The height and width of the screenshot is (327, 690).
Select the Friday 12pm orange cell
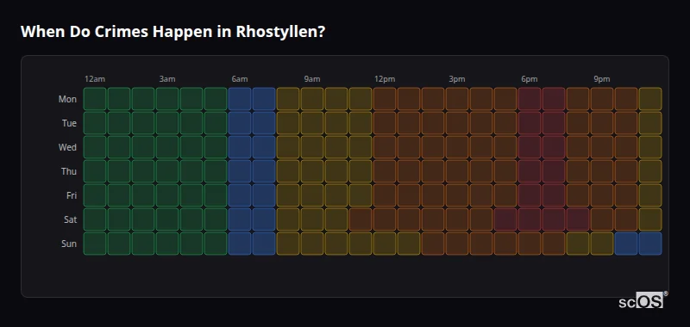coord(385,195)
